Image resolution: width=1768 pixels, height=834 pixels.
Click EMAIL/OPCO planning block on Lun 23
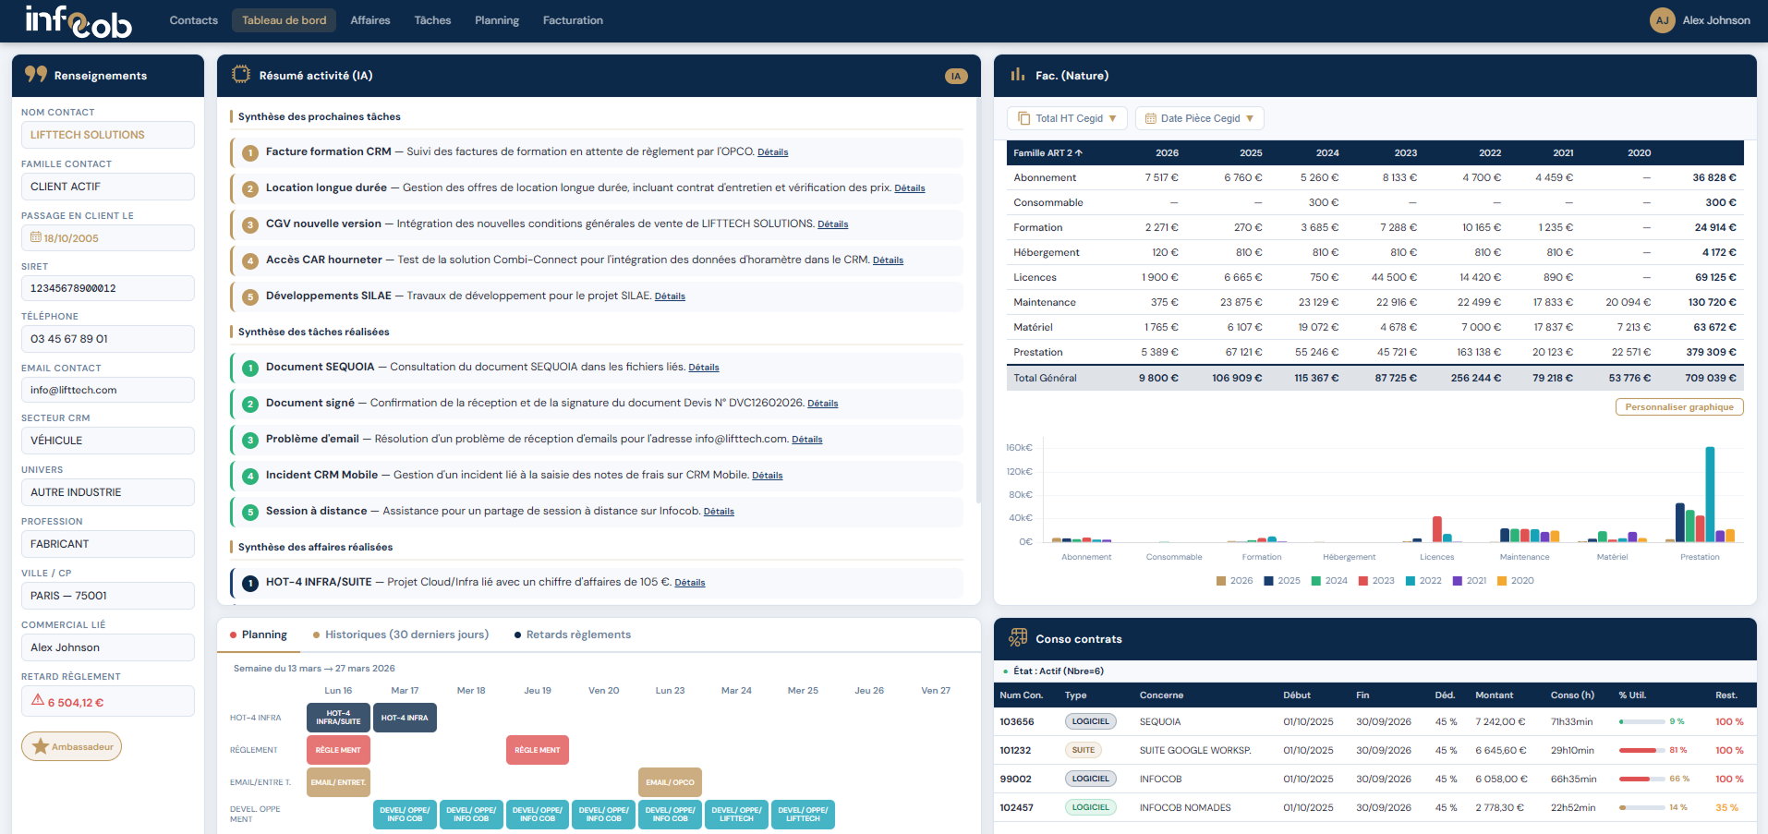tap(671, 782)
